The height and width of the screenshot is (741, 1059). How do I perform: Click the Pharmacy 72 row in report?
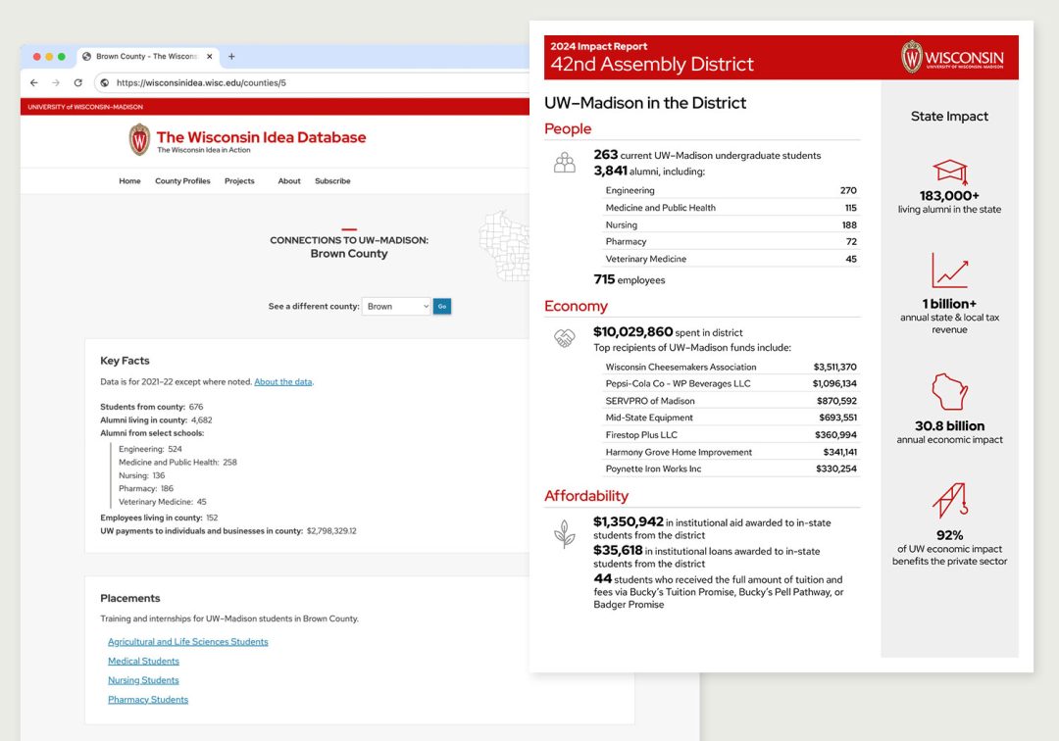(x=731, y=241)
